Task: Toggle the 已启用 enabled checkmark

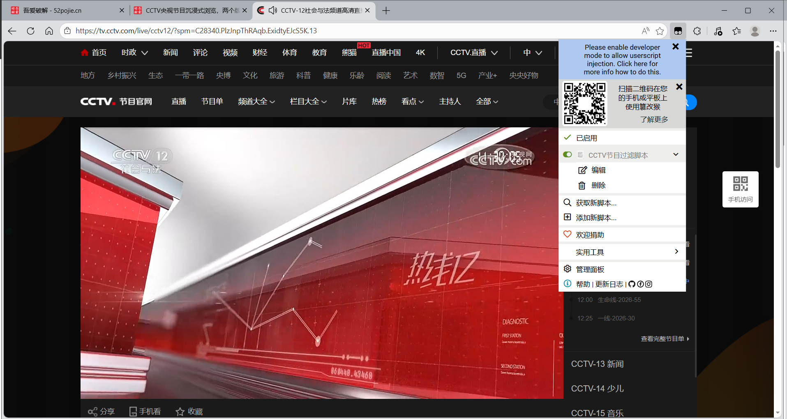Action: (568, 138)
